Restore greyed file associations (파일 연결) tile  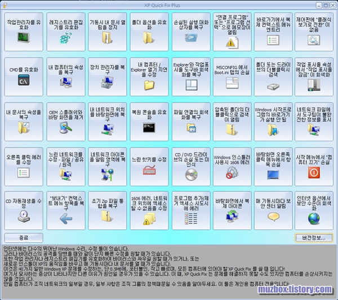click(191, 122)
